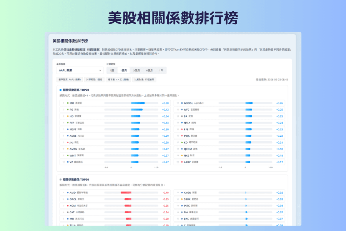This screenshot has width=346, height=231.
Task: Select the 1週 period tab
Action: [x=112, y=70]
